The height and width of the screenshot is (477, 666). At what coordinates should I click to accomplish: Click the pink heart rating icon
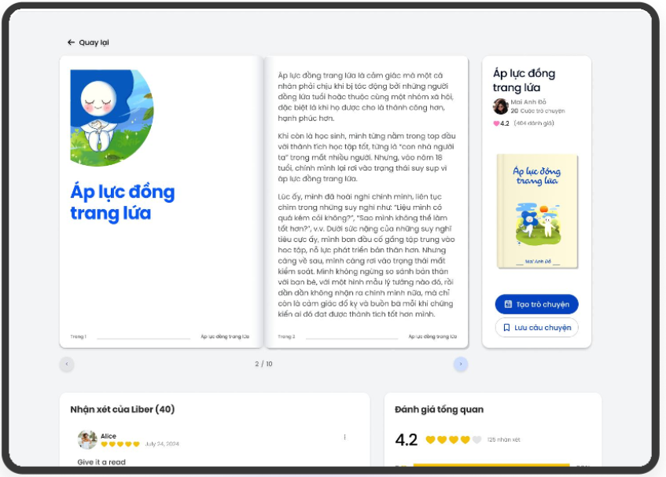[x=496, y=123]
